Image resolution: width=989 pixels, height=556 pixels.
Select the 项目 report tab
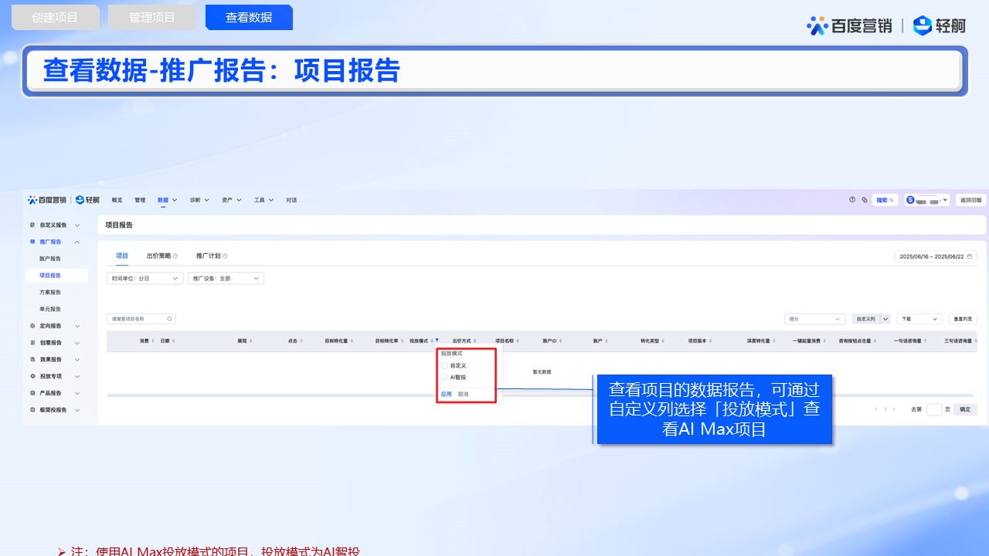(x=122, y=256)
